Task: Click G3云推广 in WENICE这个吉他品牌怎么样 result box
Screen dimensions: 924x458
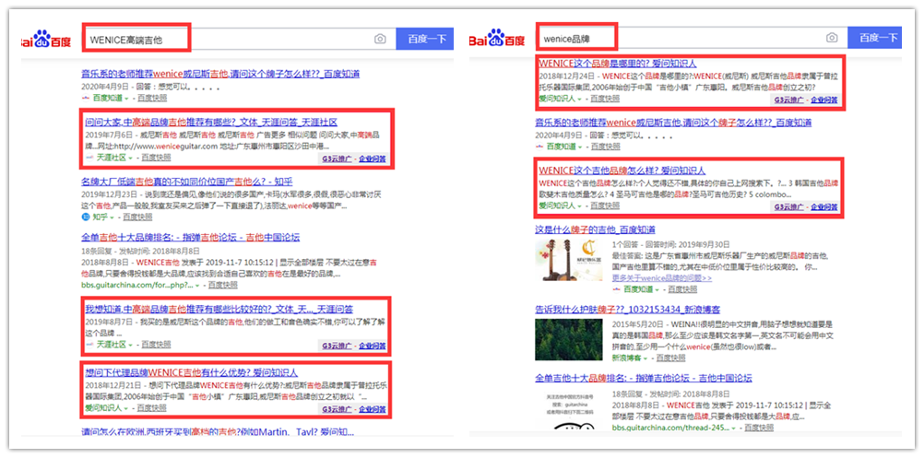Action: (789, 206)
